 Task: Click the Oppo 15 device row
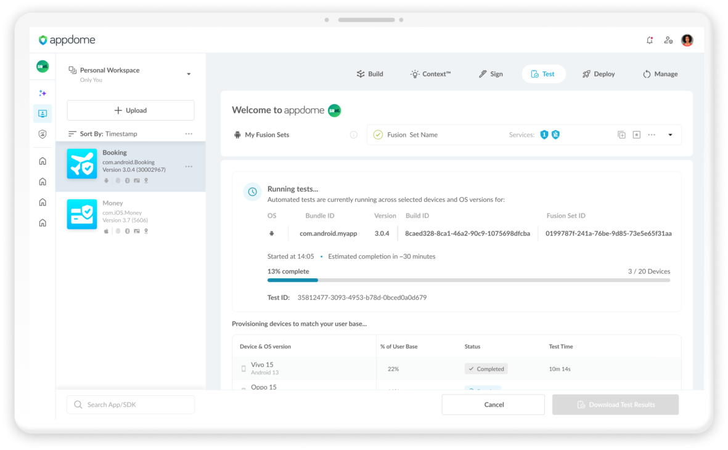coord(457,385)
